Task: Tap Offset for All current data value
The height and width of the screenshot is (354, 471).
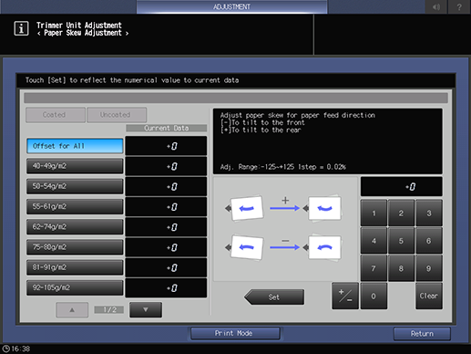Action: (166, 146)
